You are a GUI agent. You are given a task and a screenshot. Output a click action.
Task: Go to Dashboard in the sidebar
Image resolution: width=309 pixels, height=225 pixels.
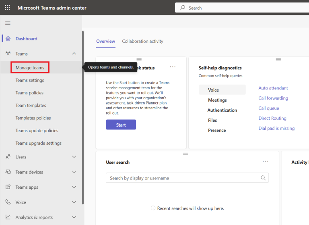pos(27,39)
